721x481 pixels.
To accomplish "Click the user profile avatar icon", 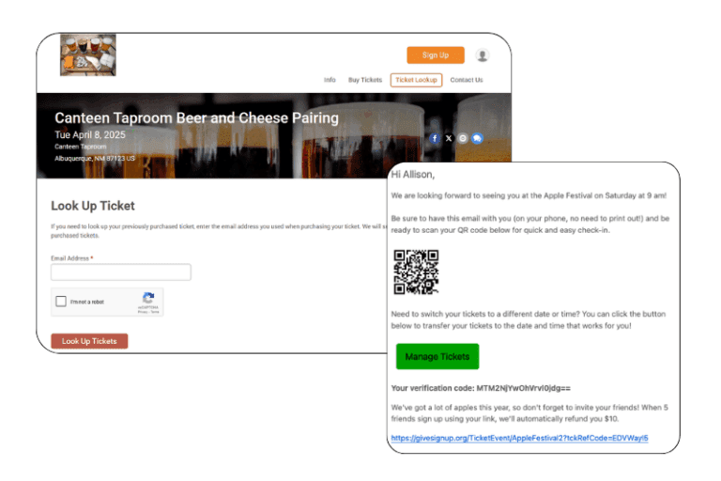I will (483, 55).
